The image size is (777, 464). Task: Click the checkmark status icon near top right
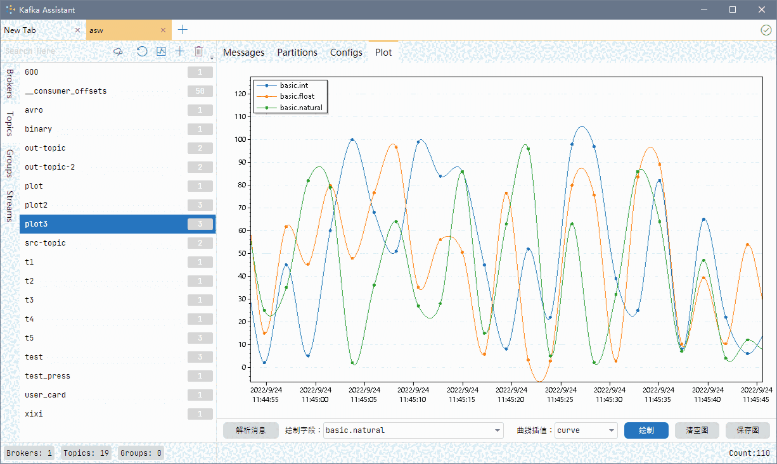tap(765, 30)
